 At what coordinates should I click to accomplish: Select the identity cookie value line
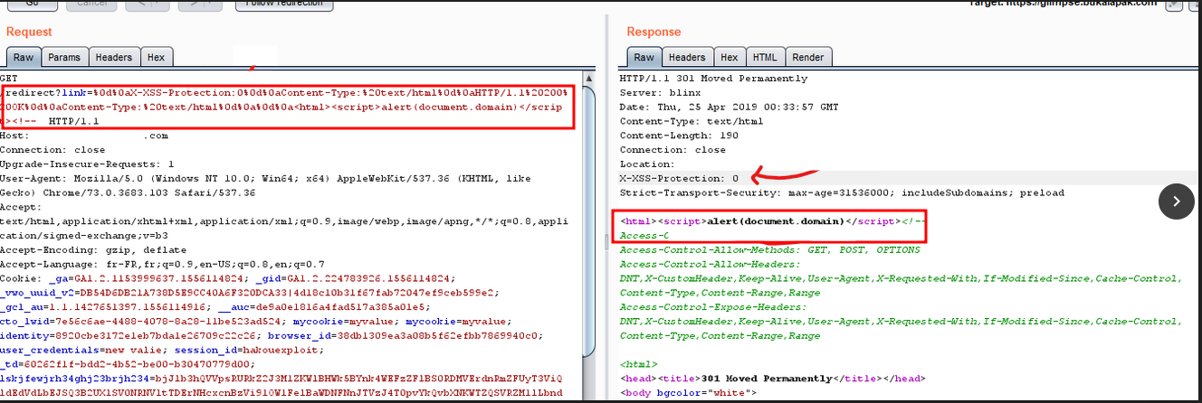point(272,335)
